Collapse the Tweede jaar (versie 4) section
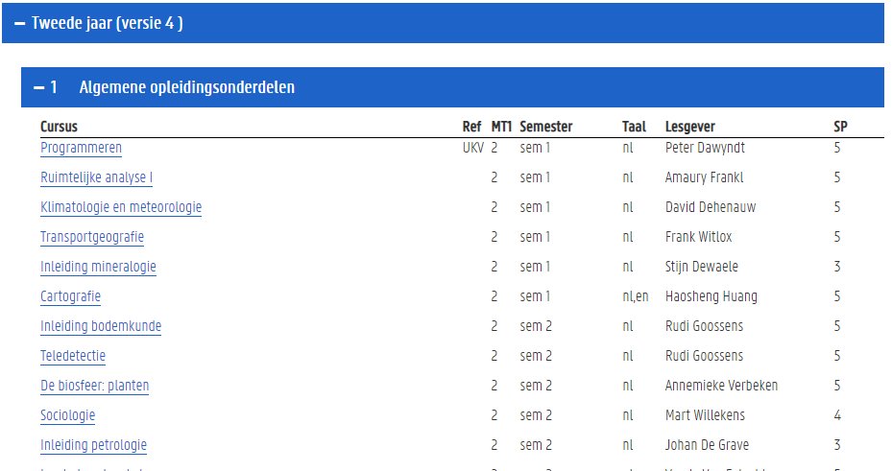 click(20, 23)
